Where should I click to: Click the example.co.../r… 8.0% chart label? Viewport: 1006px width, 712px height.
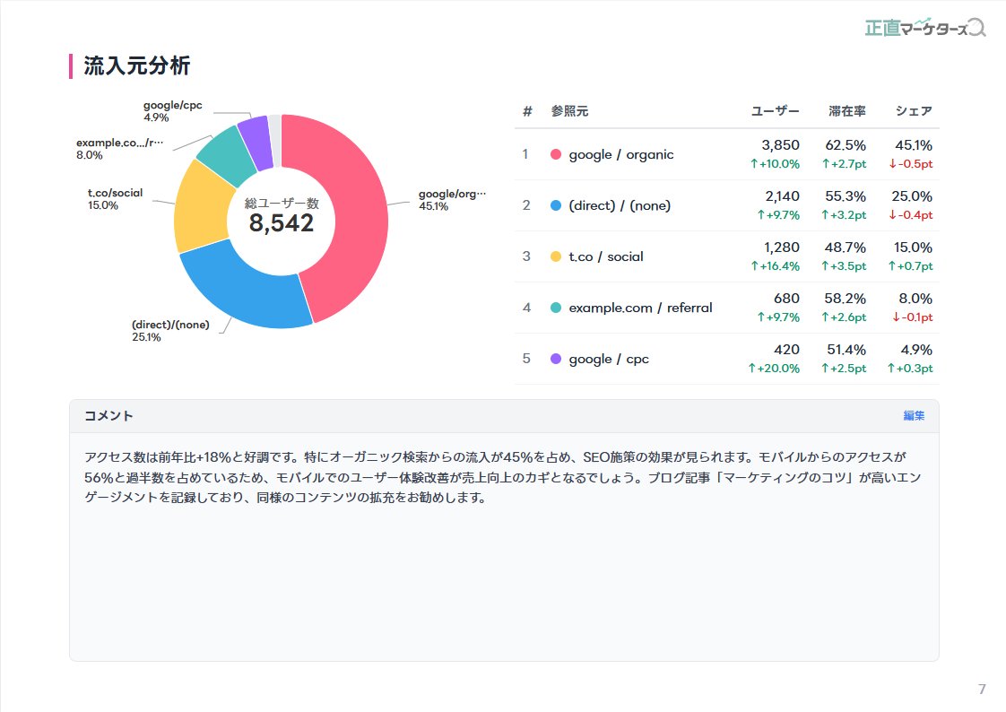point(119,149)
